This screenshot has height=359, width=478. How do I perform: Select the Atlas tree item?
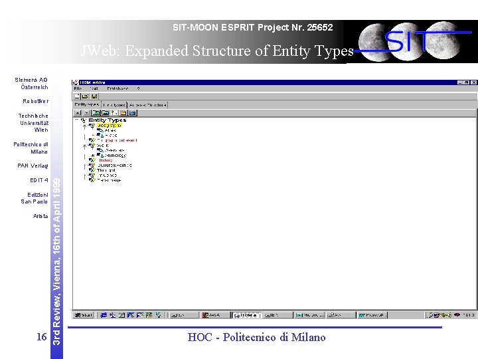coord(110,130)
